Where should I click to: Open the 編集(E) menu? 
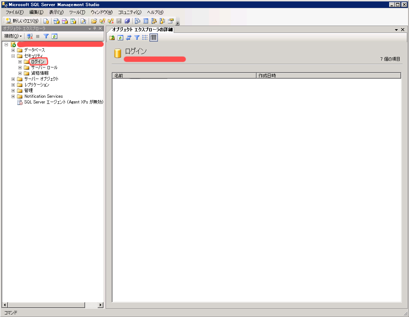[36, 12]
